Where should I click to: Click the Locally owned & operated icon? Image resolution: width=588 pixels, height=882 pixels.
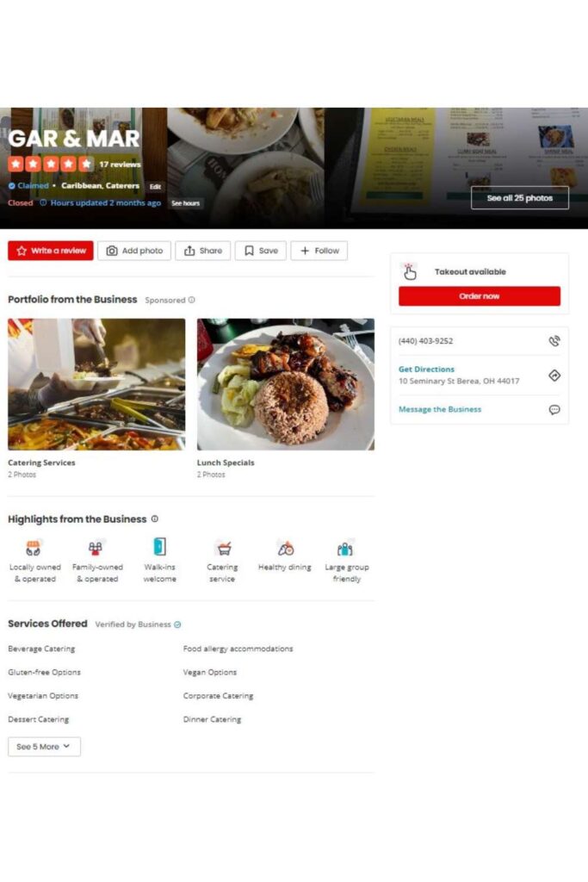[34, 547]
